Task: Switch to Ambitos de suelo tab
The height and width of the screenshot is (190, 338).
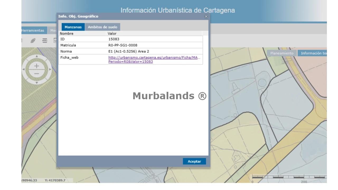Action: [102, 27]
